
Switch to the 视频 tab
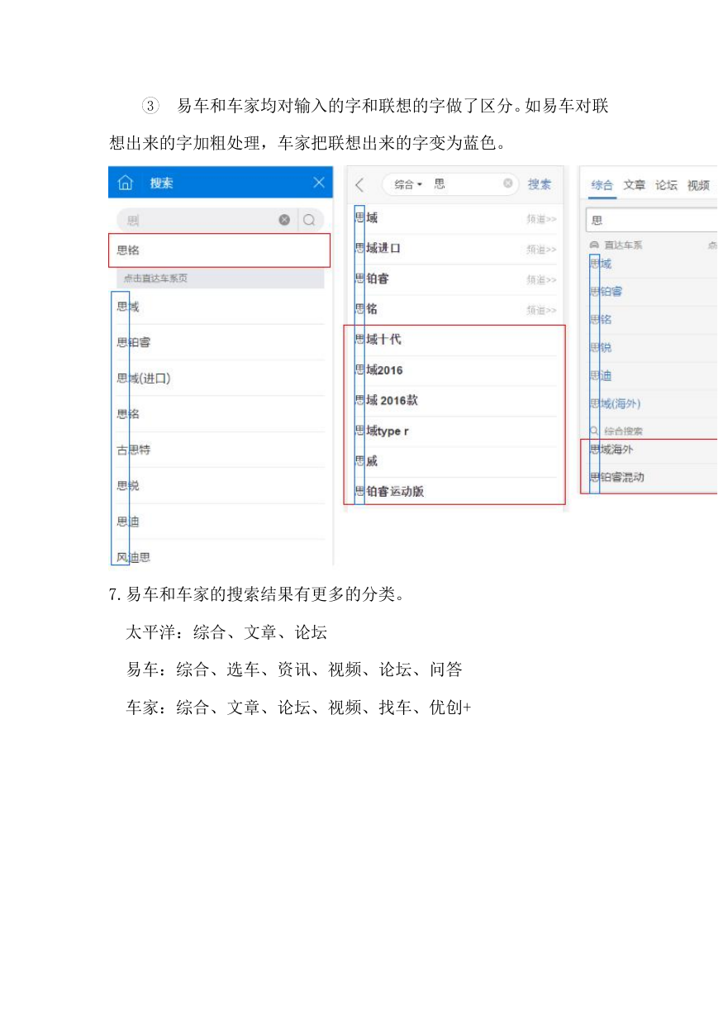point(698,185)
